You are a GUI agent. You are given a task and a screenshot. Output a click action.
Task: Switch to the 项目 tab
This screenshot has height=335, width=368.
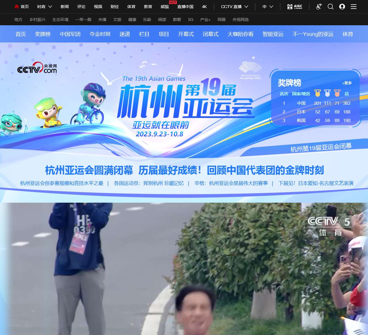point(164,34)
